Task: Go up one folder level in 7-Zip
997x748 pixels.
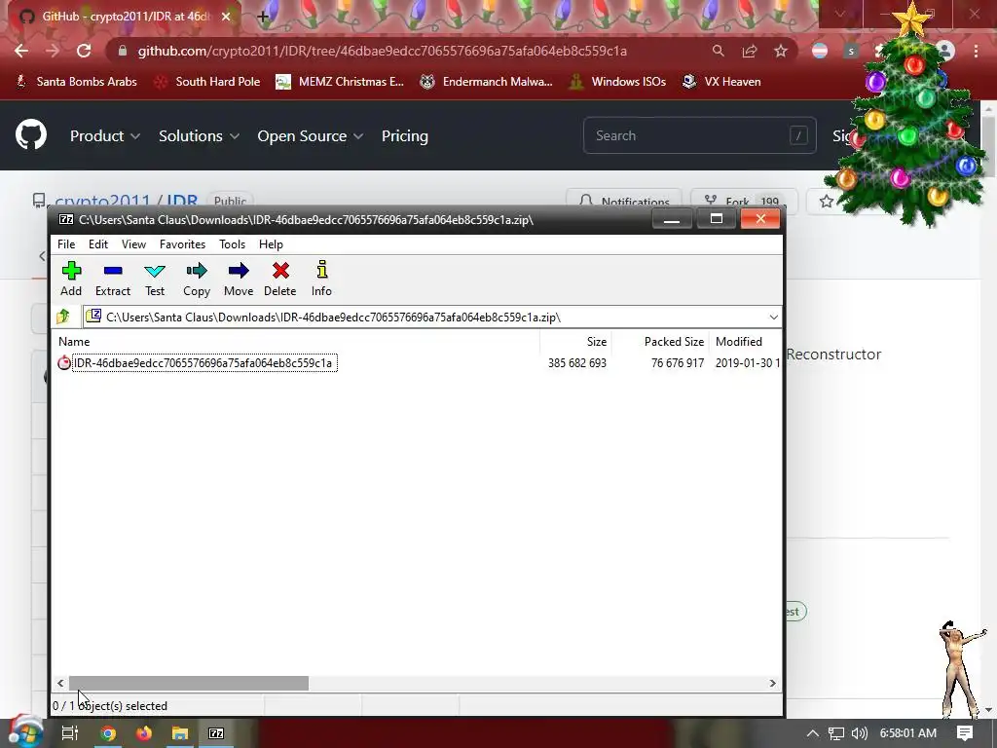Action: [x=63, y=317]
